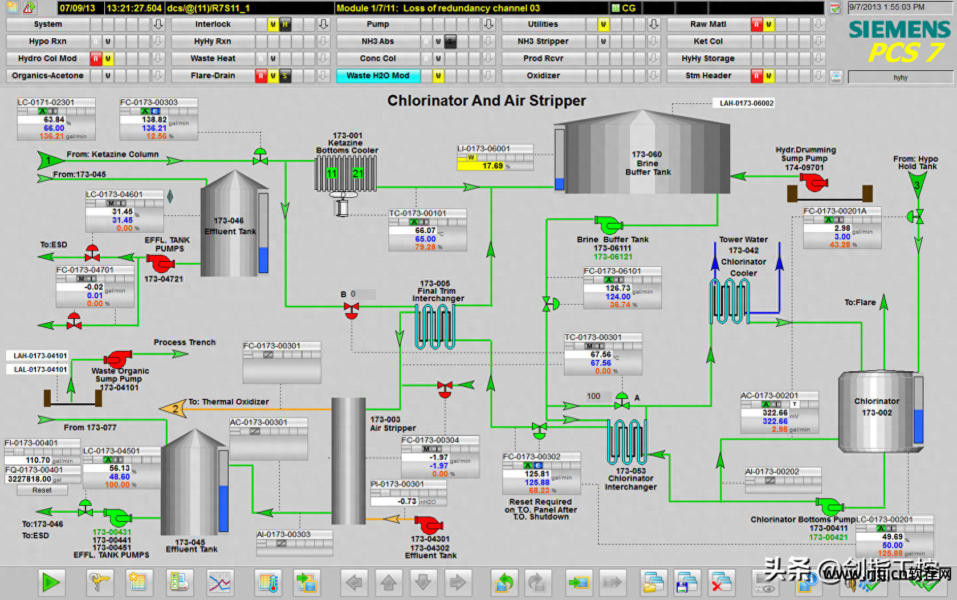
Task: Click the Brine Buffer Tank level bar
Action: click(559, 160)
